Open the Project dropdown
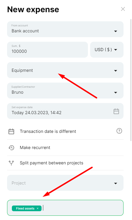Screen dimensions: 132x220 pyautogui.click(x=65, y=183)
